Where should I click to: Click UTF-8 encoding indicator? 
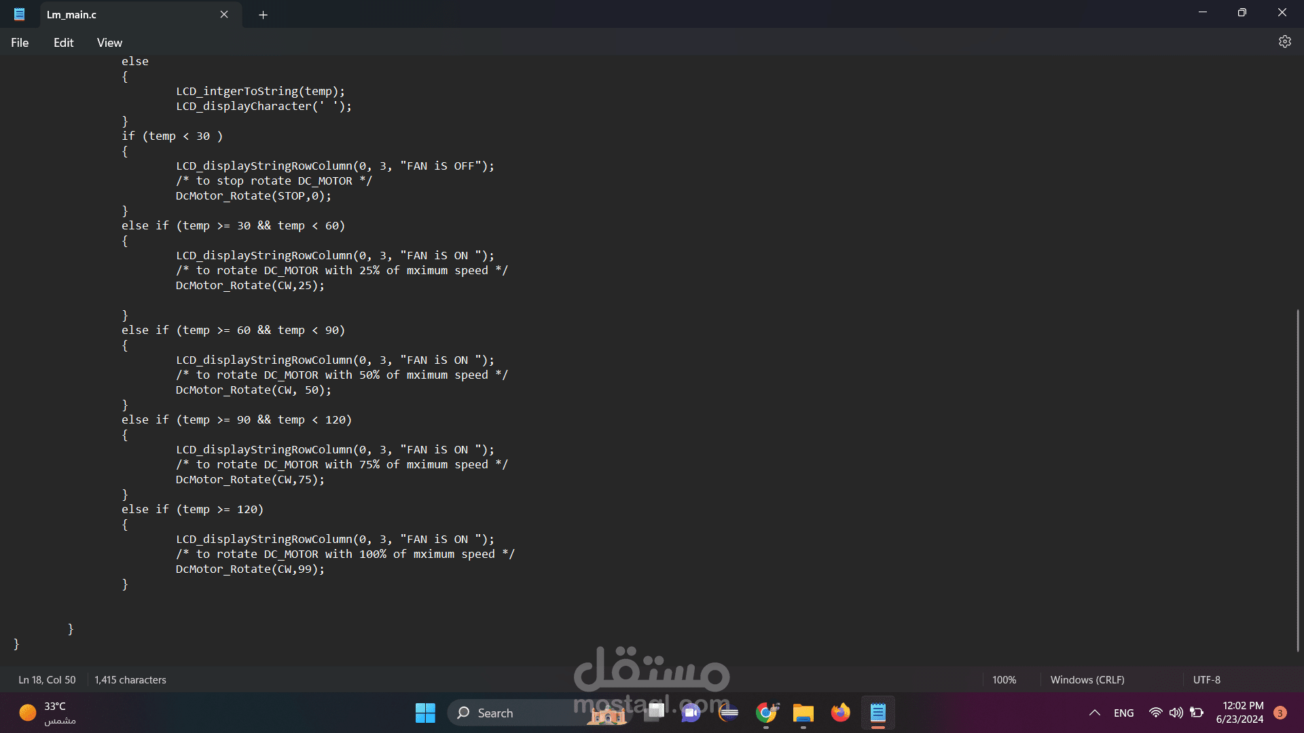tap(1206, 679)
